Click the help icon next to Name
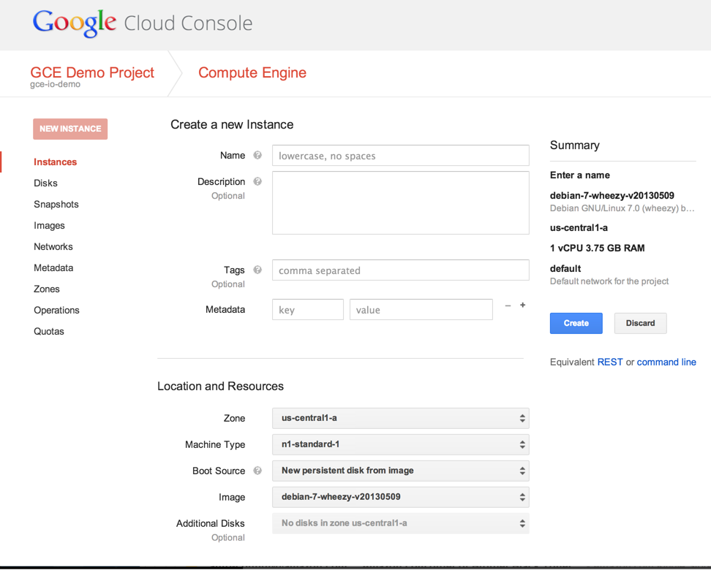The height and width of the screenshot is (570, 711). click(257, 155)
